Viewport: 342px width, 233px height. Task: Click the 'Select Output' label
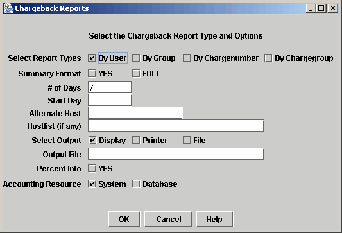56,141
